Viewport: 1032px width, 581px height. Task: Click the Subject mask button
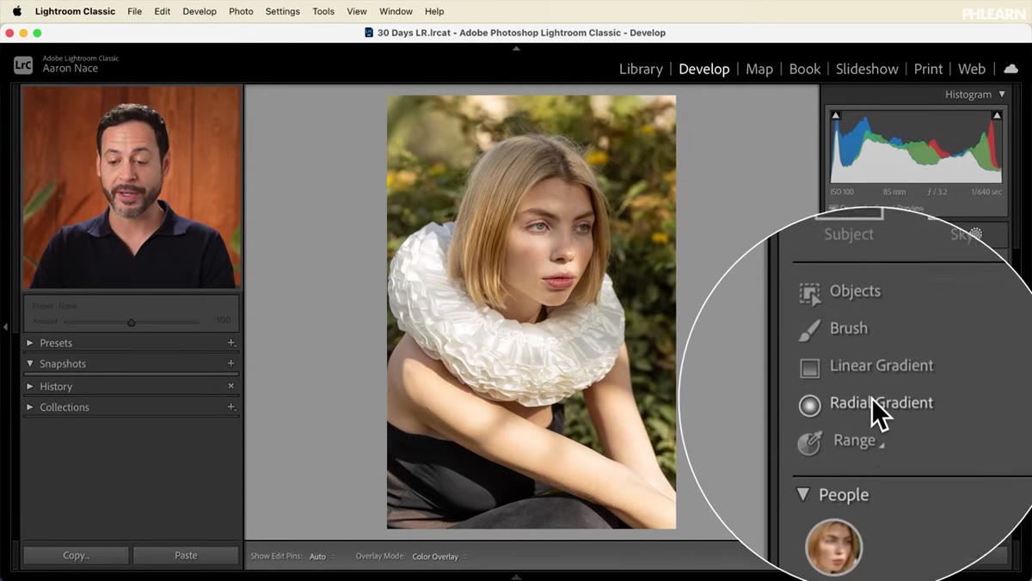(x=849, y=235)
